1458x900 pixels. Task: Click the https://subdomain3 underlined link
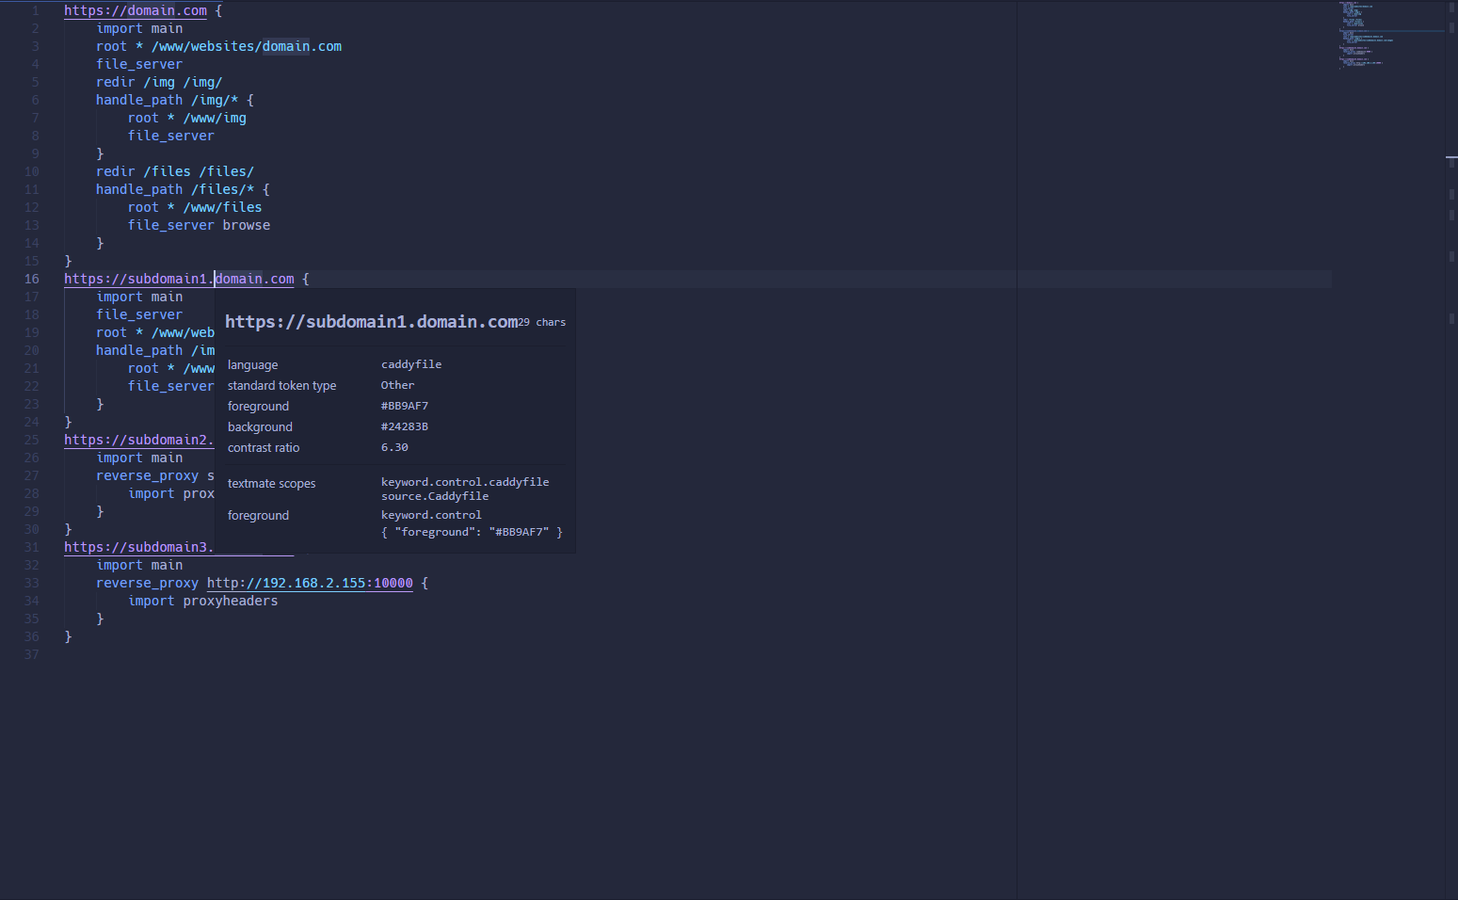pyautogui.click(x=138, y=546)
